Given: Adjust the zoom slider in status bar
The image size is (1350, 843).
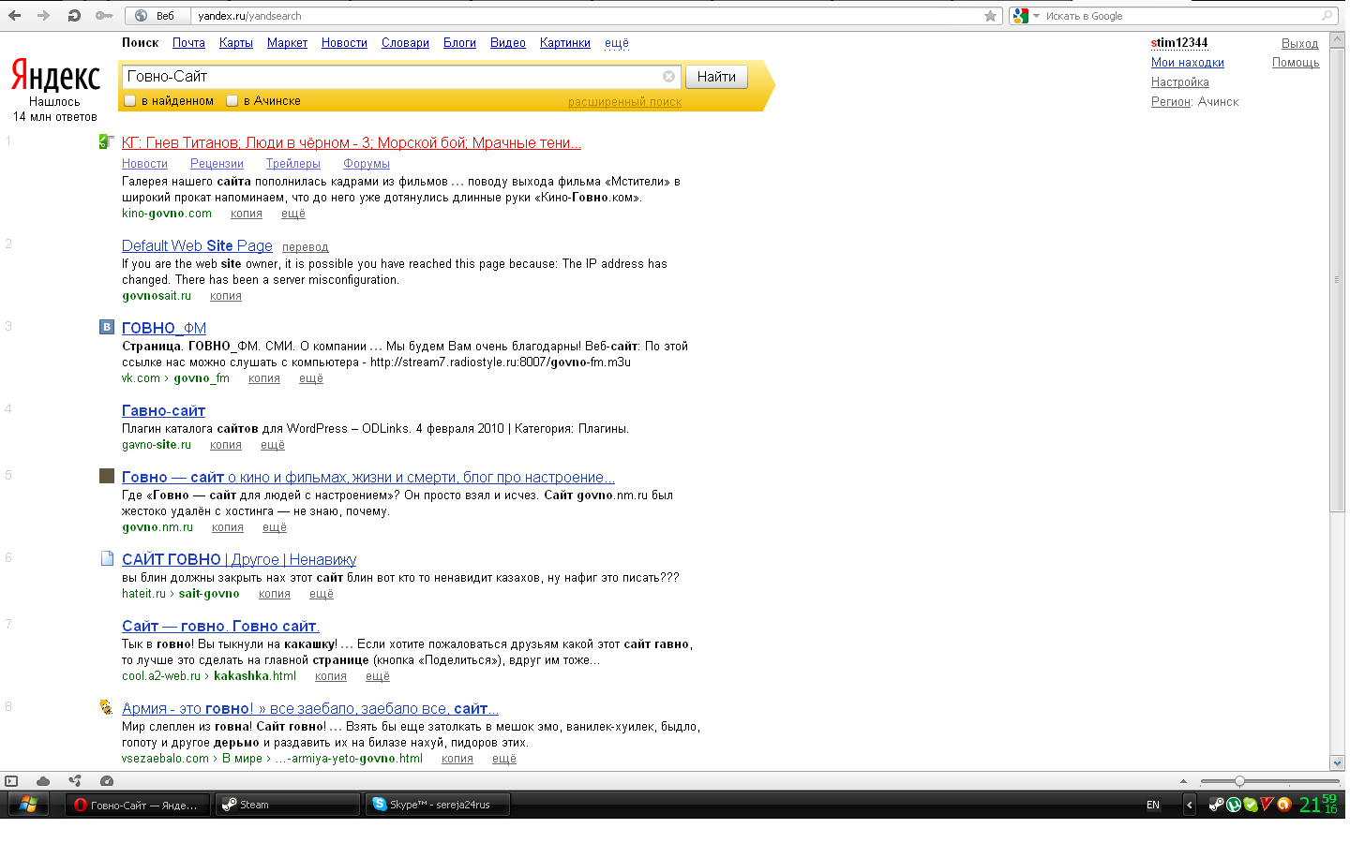Looking at the screenshot, I should pos(1239,780).
